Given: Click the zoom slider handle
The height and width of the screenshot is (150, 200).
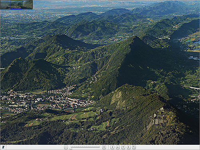Looking at the screenshot, I should (x=71, y=148).
